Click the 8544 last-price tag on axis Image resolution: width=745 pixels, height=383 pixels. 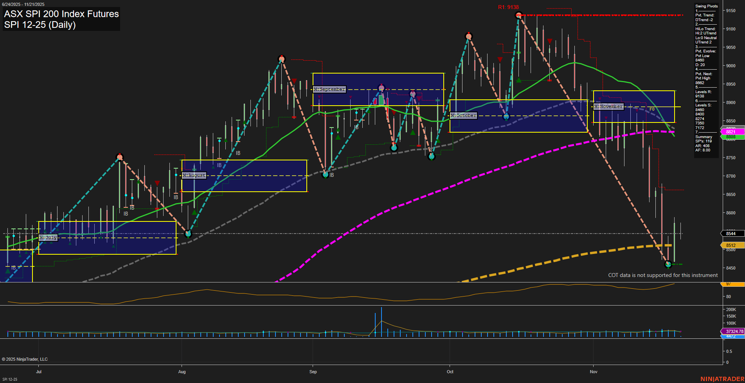coord(731,234)
